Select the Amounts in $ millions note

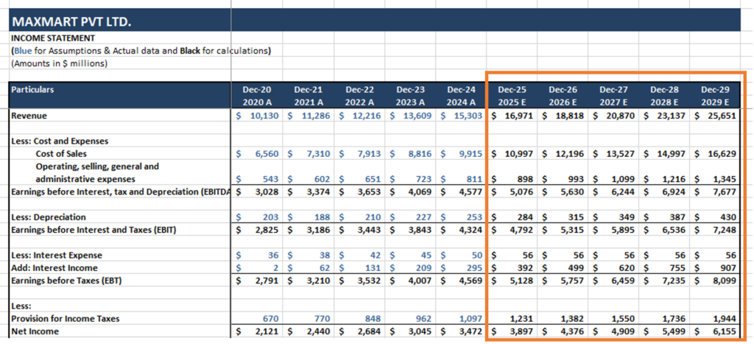click(x=59, y=63)
